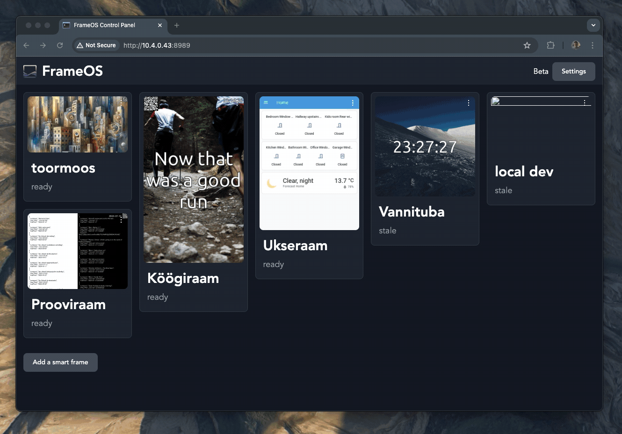Click the back navigation arrow
The image size is (622, 434).
coord(26,45)
